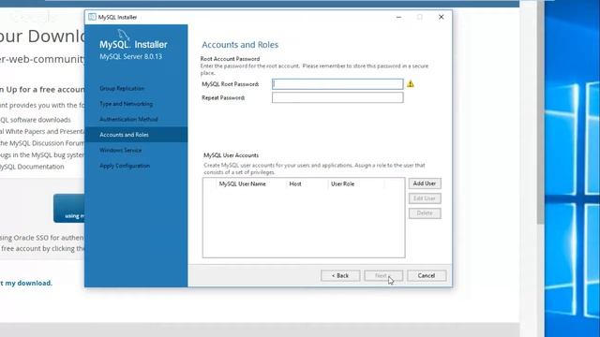Click the Host column header
This screenshot has width=600, height=337.
[x=295, y=183]
